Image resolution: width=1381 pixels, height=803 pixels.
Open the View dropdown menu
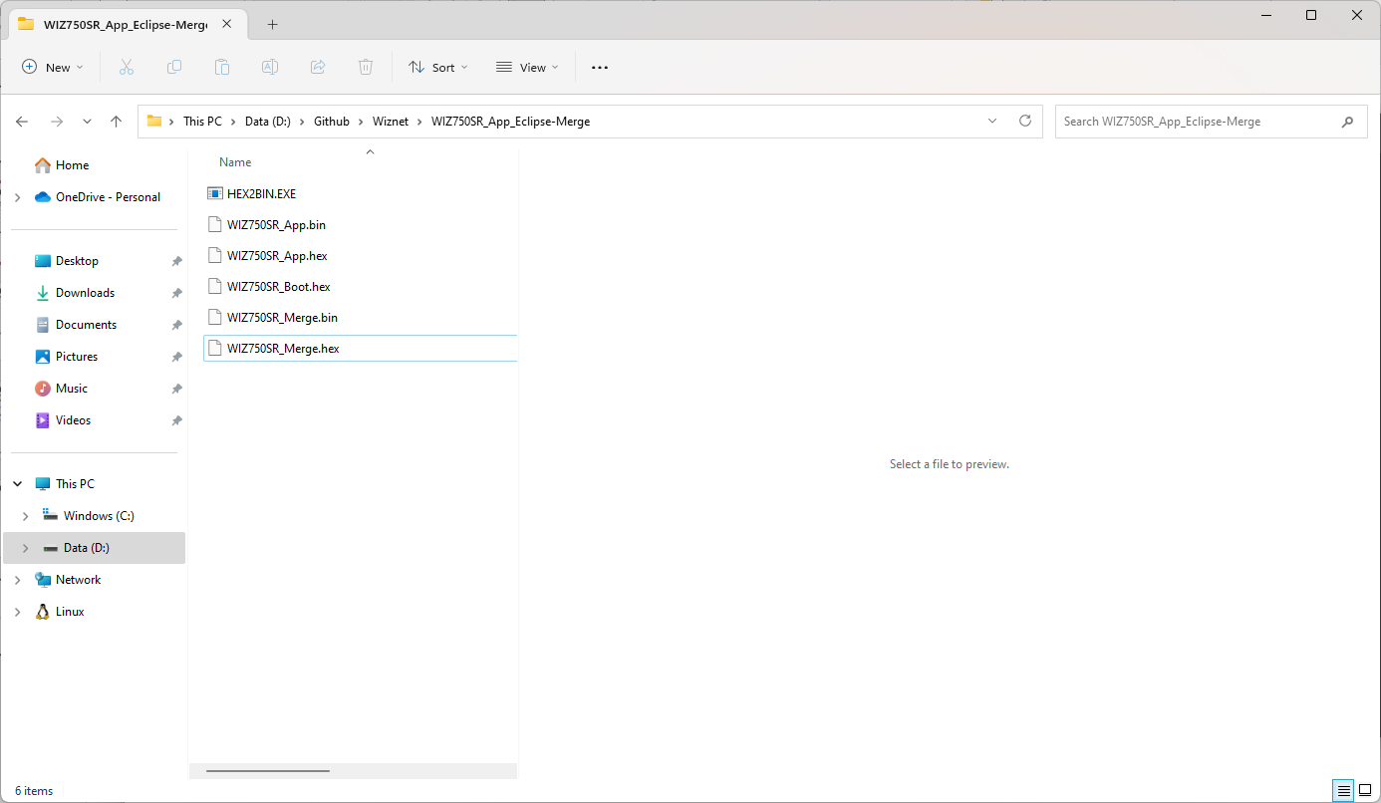tap(527, 67)
